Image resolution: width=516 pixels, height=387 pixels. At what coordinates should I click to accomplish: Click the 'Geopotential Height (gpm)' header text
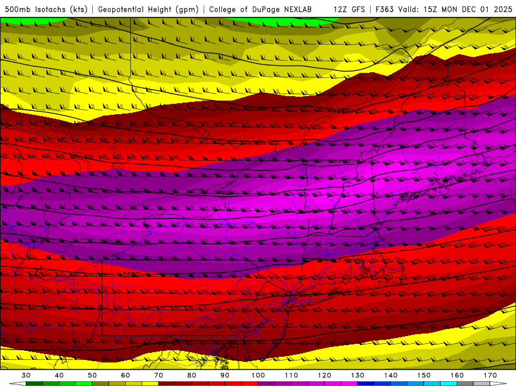pyautogui.click(x=148, y=10)
